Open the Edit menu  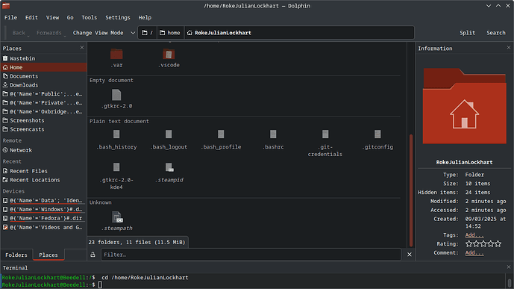pyautogui.click(x=31, y=18)
